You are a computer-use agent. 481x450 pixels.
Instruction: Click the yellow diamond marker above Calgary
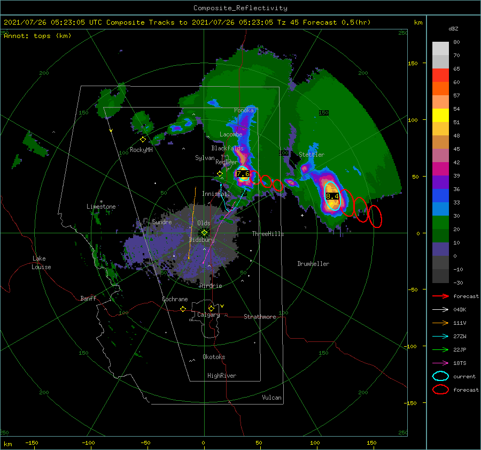[211, 308]
